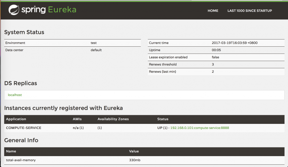The image size is (288, 167).
Task: Select the Environment row showing test
Action: [x=72, y=43]
